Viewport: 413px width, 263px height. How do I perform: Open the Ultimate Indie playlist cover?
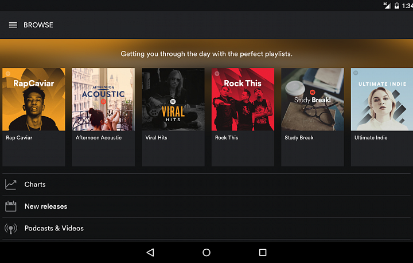[x=382, y=99]
